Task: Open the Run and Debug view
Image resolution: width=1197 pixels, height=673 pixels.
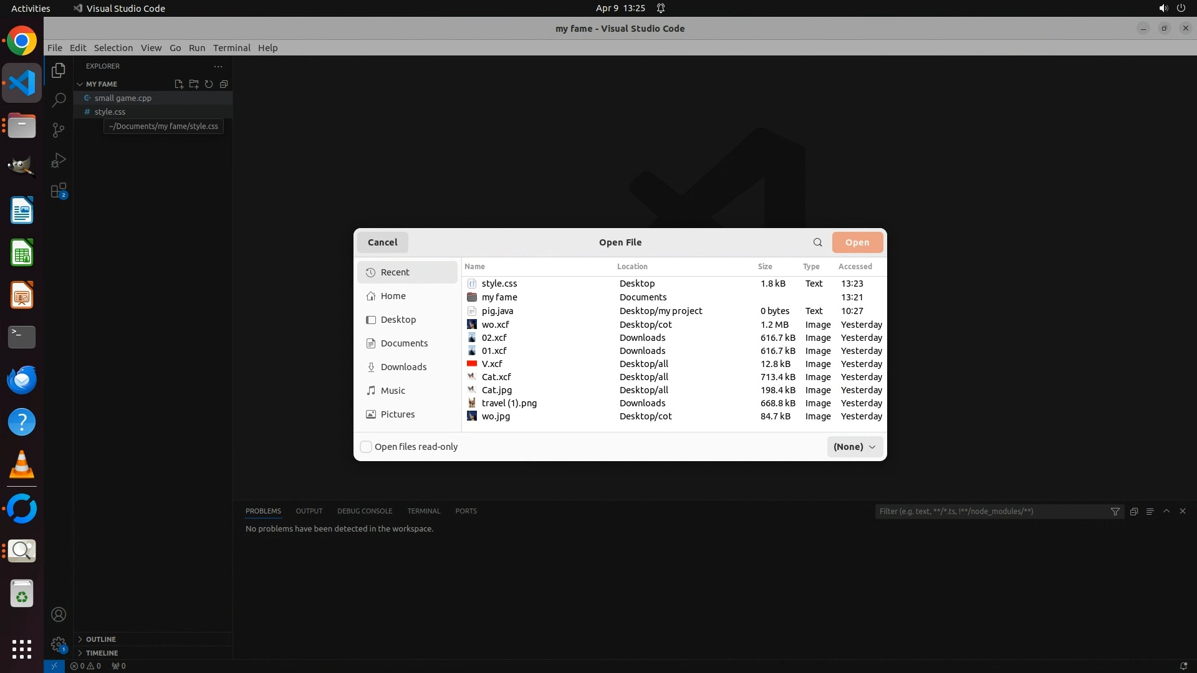Action: (x=58, y=160)
